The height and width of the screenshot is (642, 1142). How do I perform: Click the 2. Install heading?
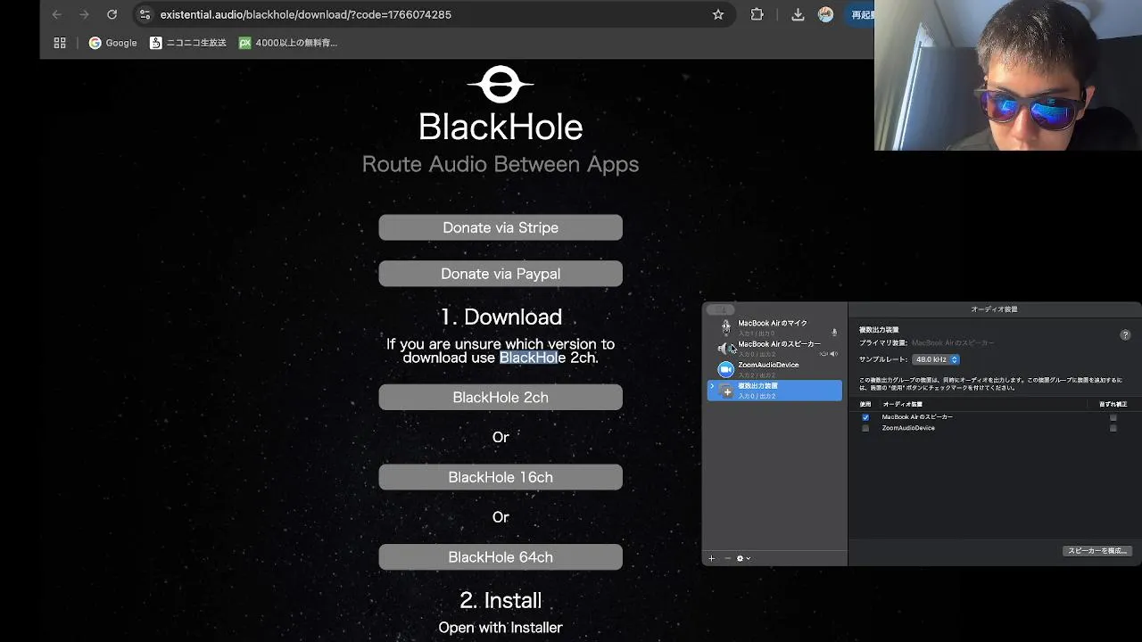coord(501,600)
